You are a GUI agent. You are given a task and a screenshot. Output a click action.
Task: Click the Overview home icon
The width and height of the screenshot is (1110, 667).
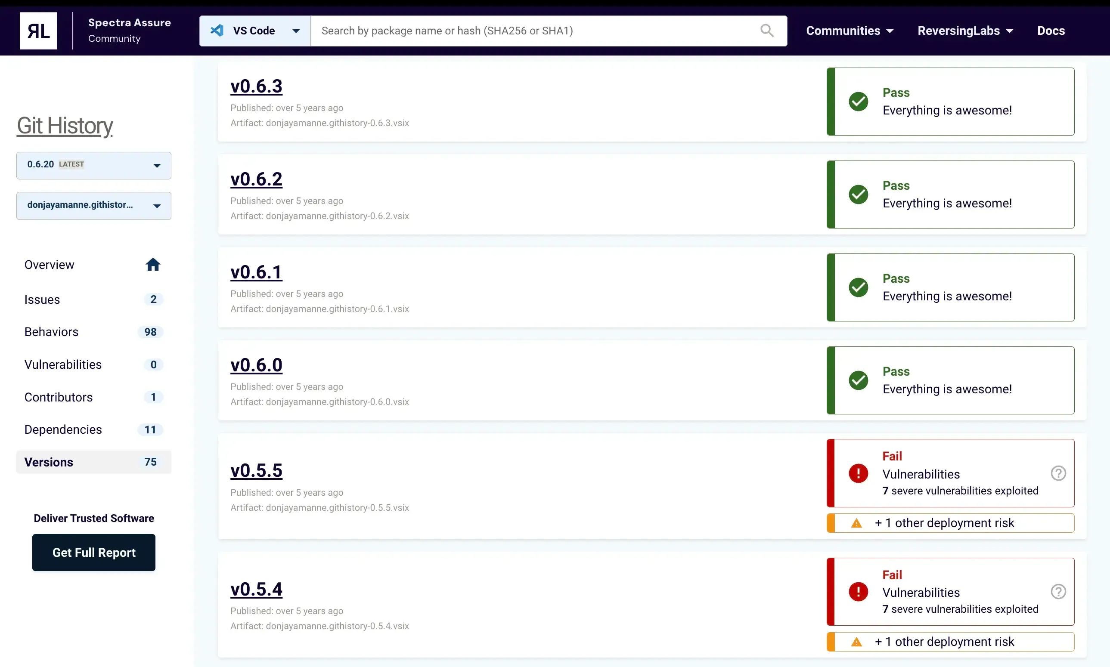[x=153, y=264]
